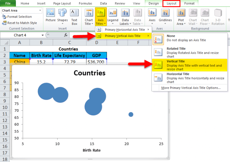The height and width of the screenshot is (162, 230).
Task: Choose Vertical Title option
Action: coord(189,65)
